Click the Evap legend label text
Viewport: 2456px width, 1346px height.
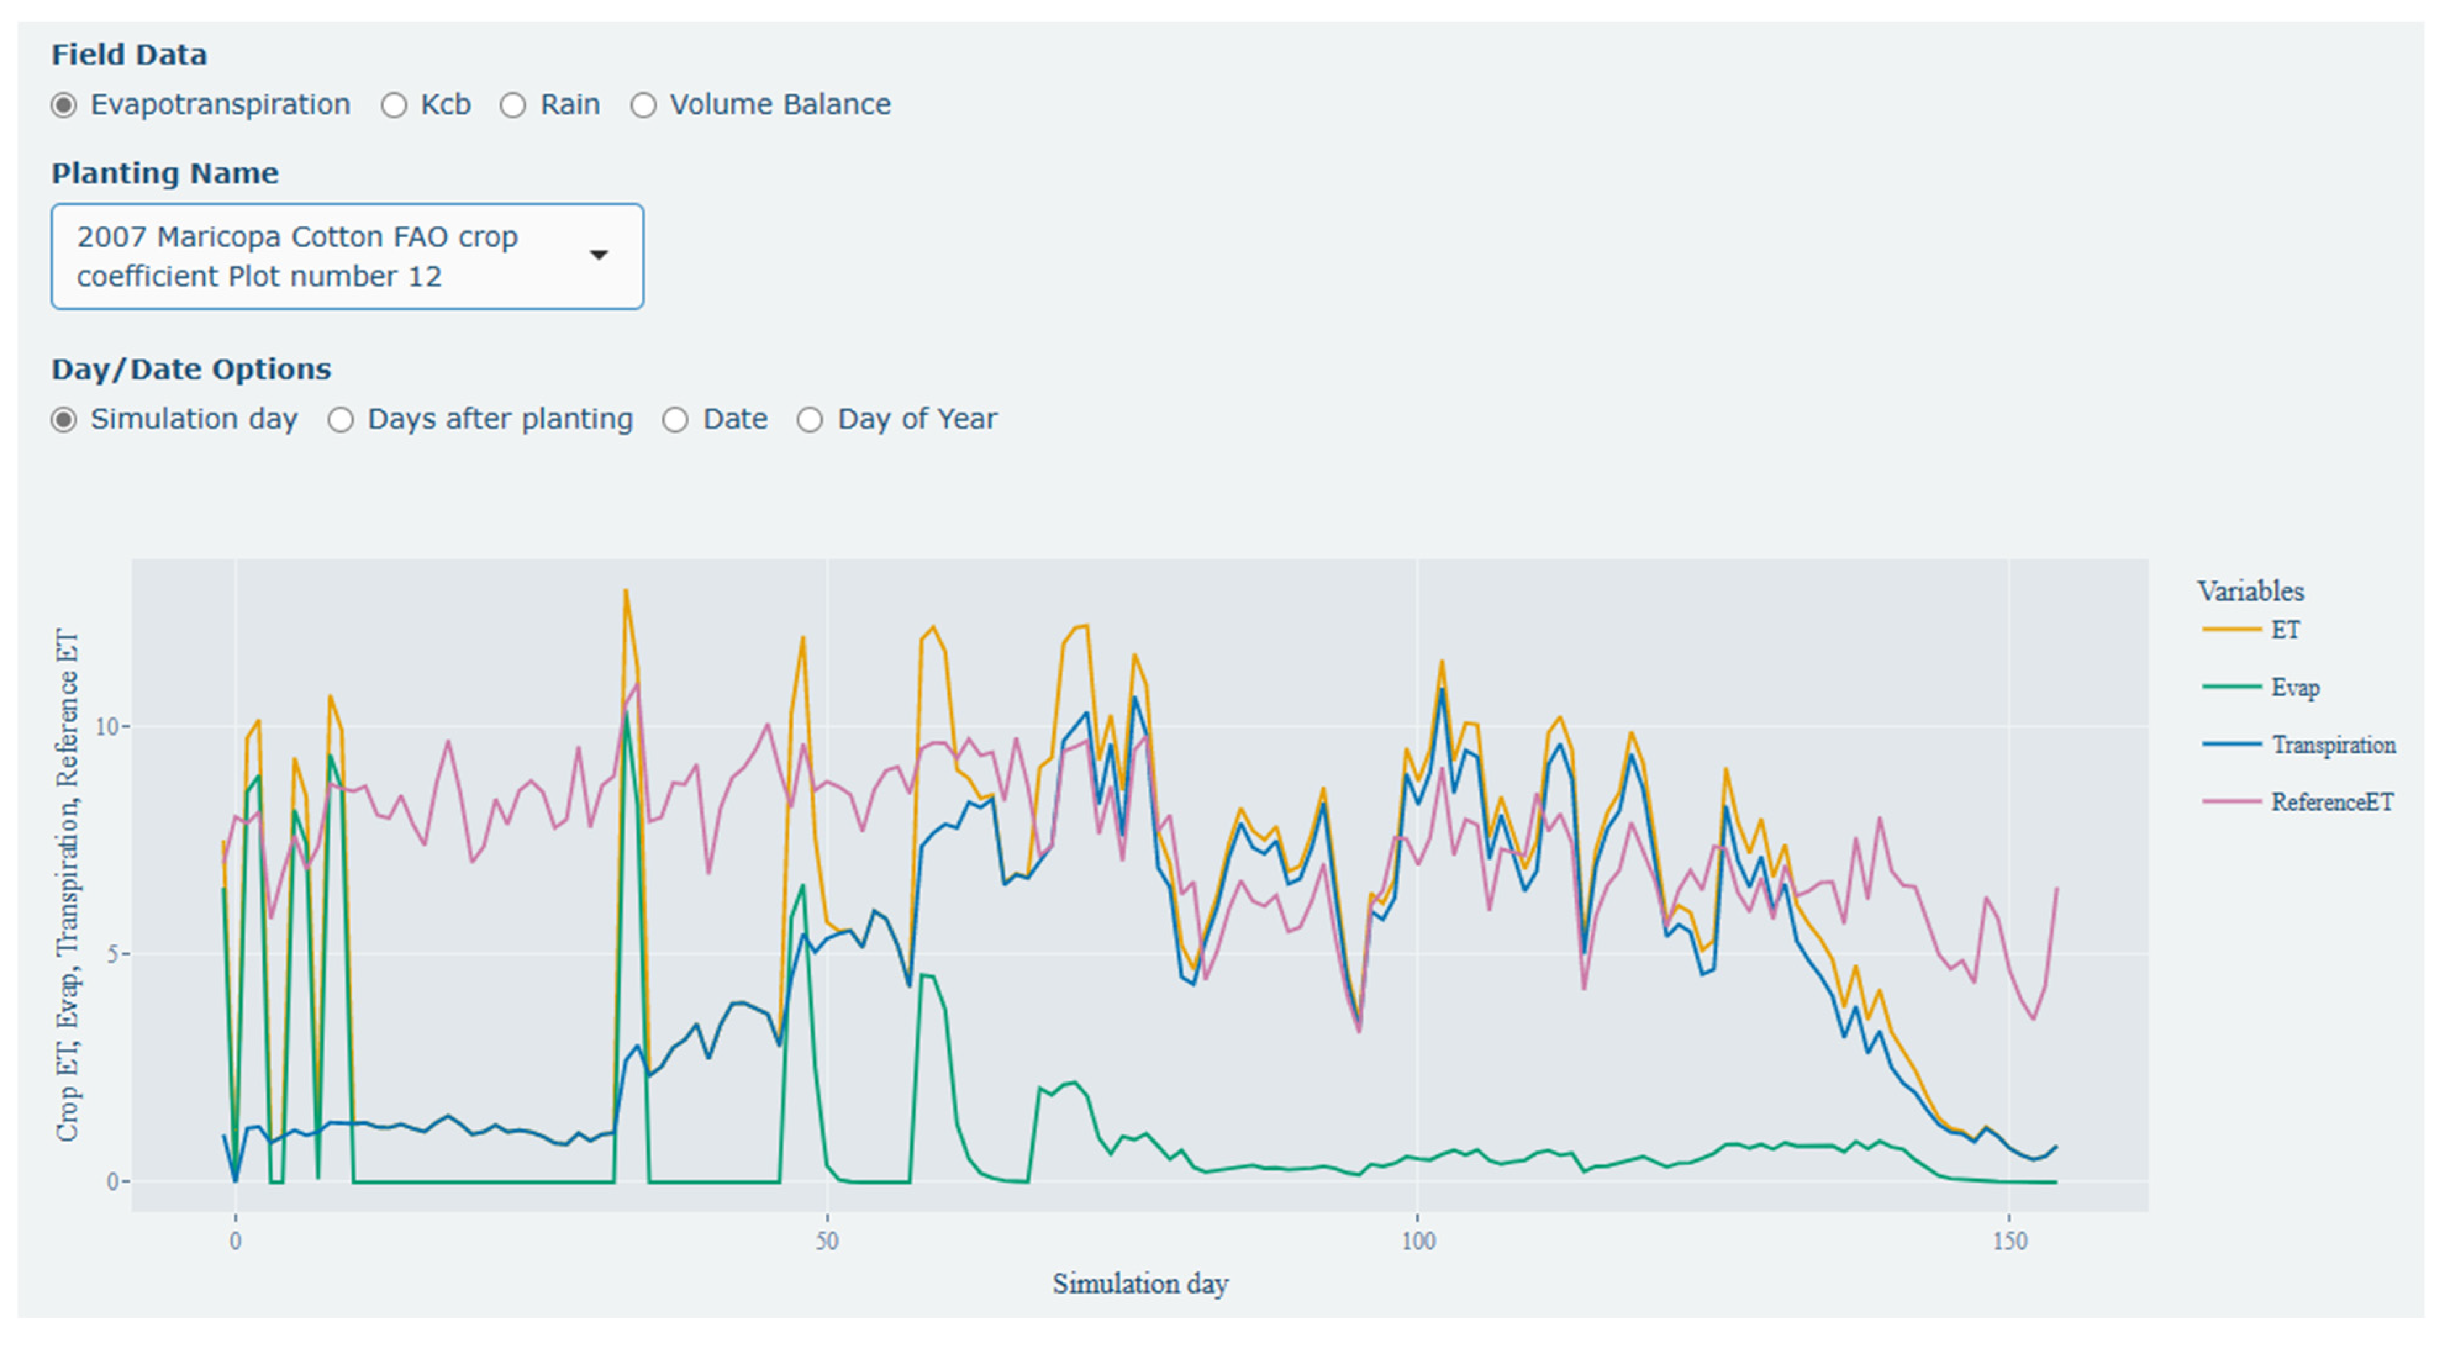tap(2295, 687)
